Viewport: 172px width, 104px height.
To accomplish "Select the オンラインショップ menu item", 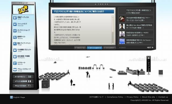I will (x=23, y=31).
